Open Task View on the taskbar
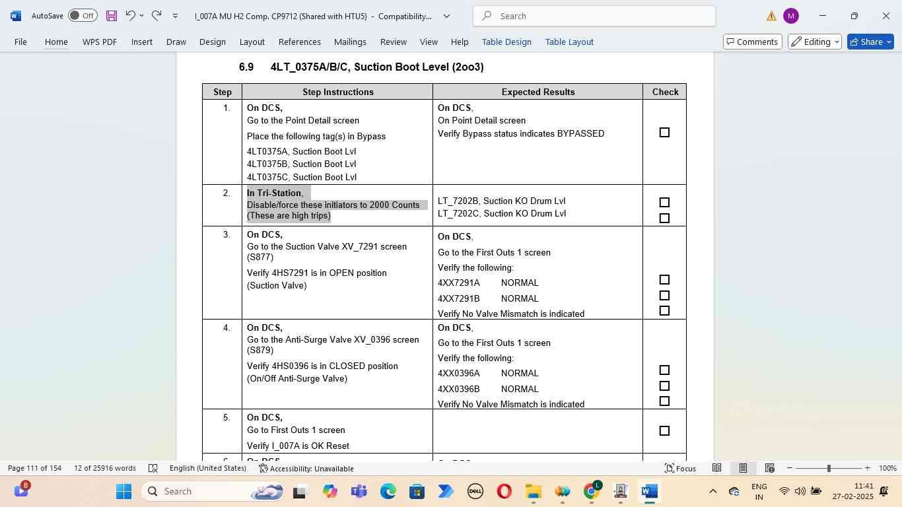 point(300,491)
